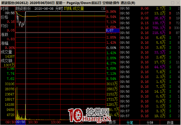
Task: Click the 09:56 highlighted time marker
Action: pos(21,122)
